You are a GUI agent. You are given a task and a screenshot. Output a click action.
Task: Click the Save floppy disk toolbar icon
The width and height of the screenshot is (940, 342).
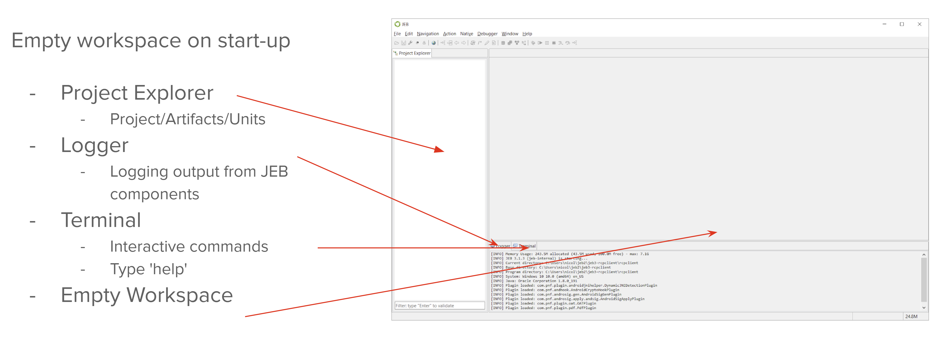coord(404,43)
